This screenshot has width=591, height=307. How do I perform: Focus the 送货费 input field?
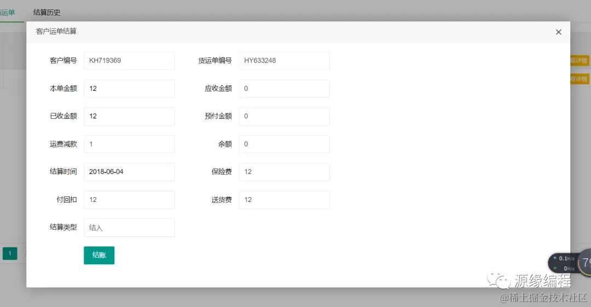(x=284, y=200)
